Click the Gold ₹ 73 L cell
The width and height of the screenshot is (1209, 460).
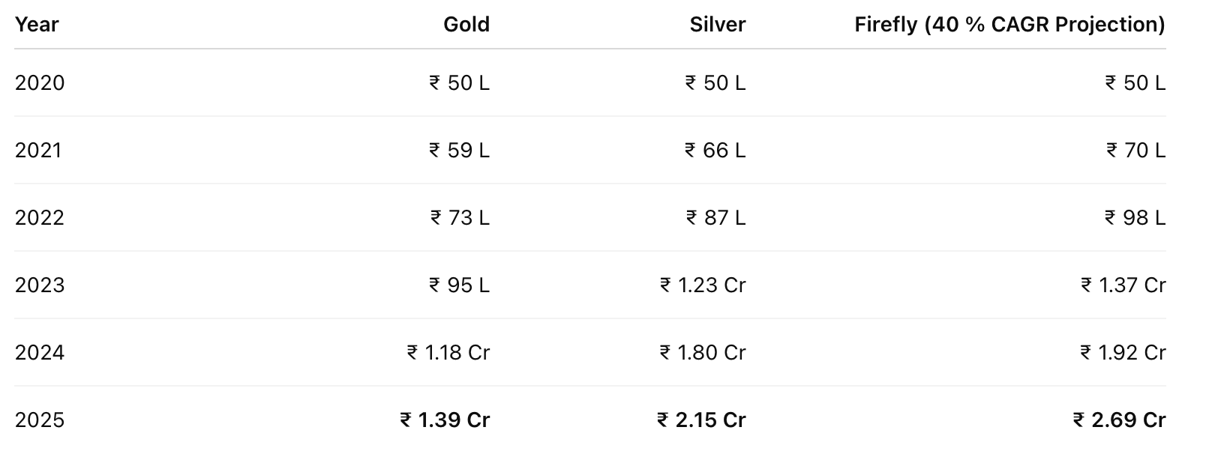coord(460,217)
